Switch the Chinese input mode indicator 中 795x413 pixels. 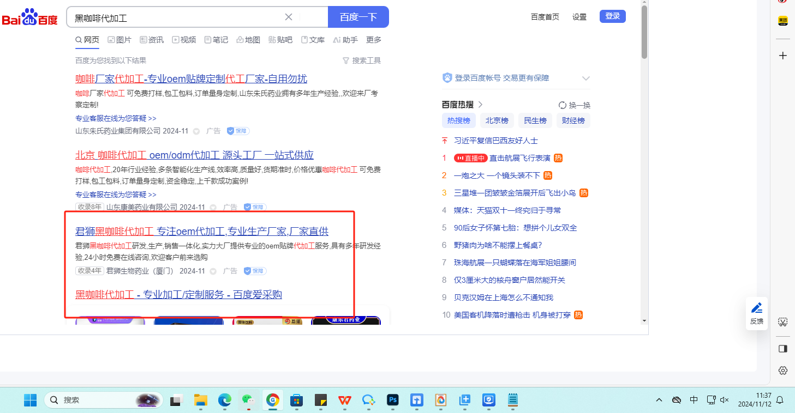click(694, 400)
